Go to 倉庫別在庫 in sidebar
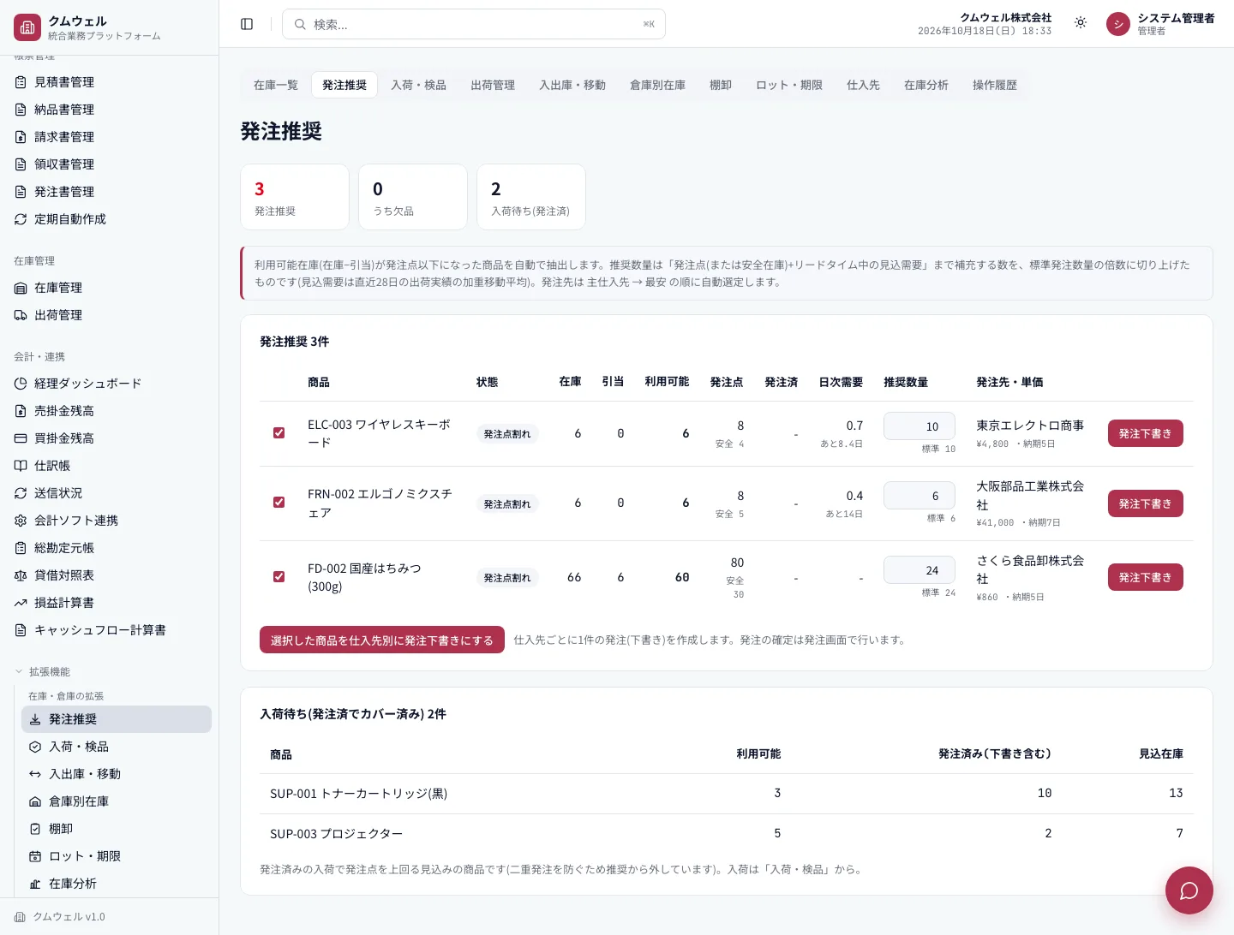This screenshot has width=1234, height=935. point(79,801)
